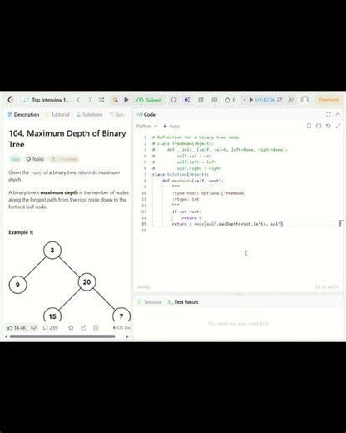Toggle the Auto lock setting
This screenshot has width=346, height=433.
(171, 126)
